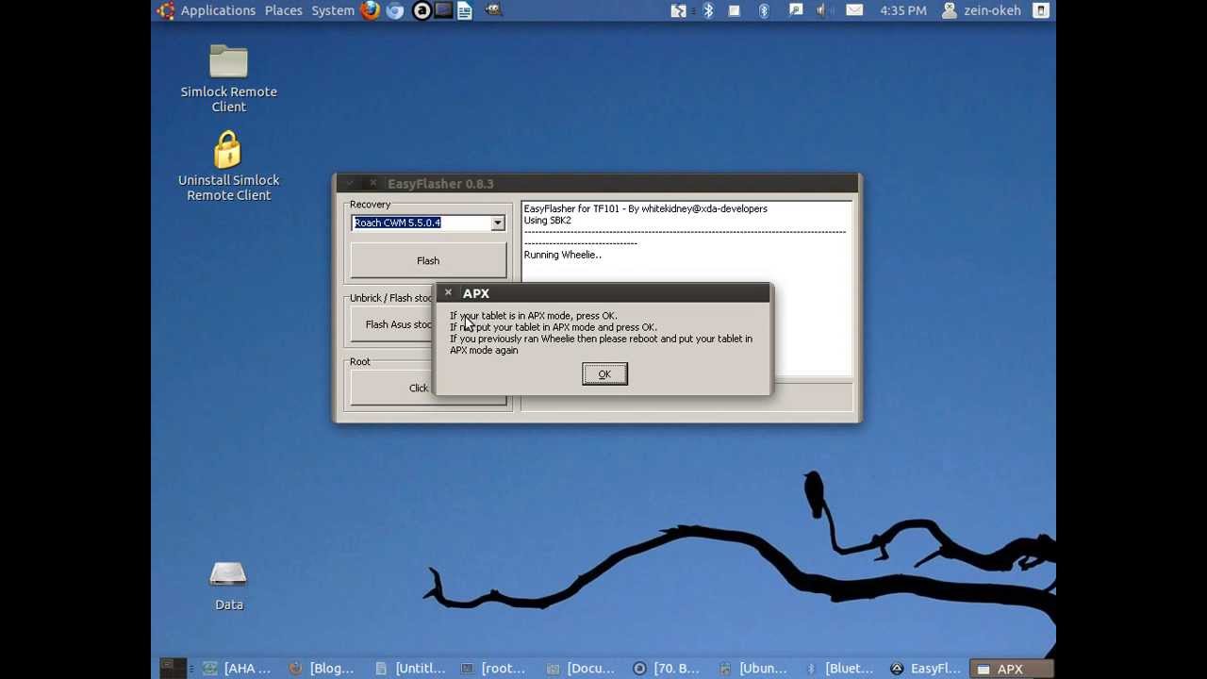Click first Bluetooth indicator icon
The height and width of the screenshot is (679, 1207).
click(708, 10)
